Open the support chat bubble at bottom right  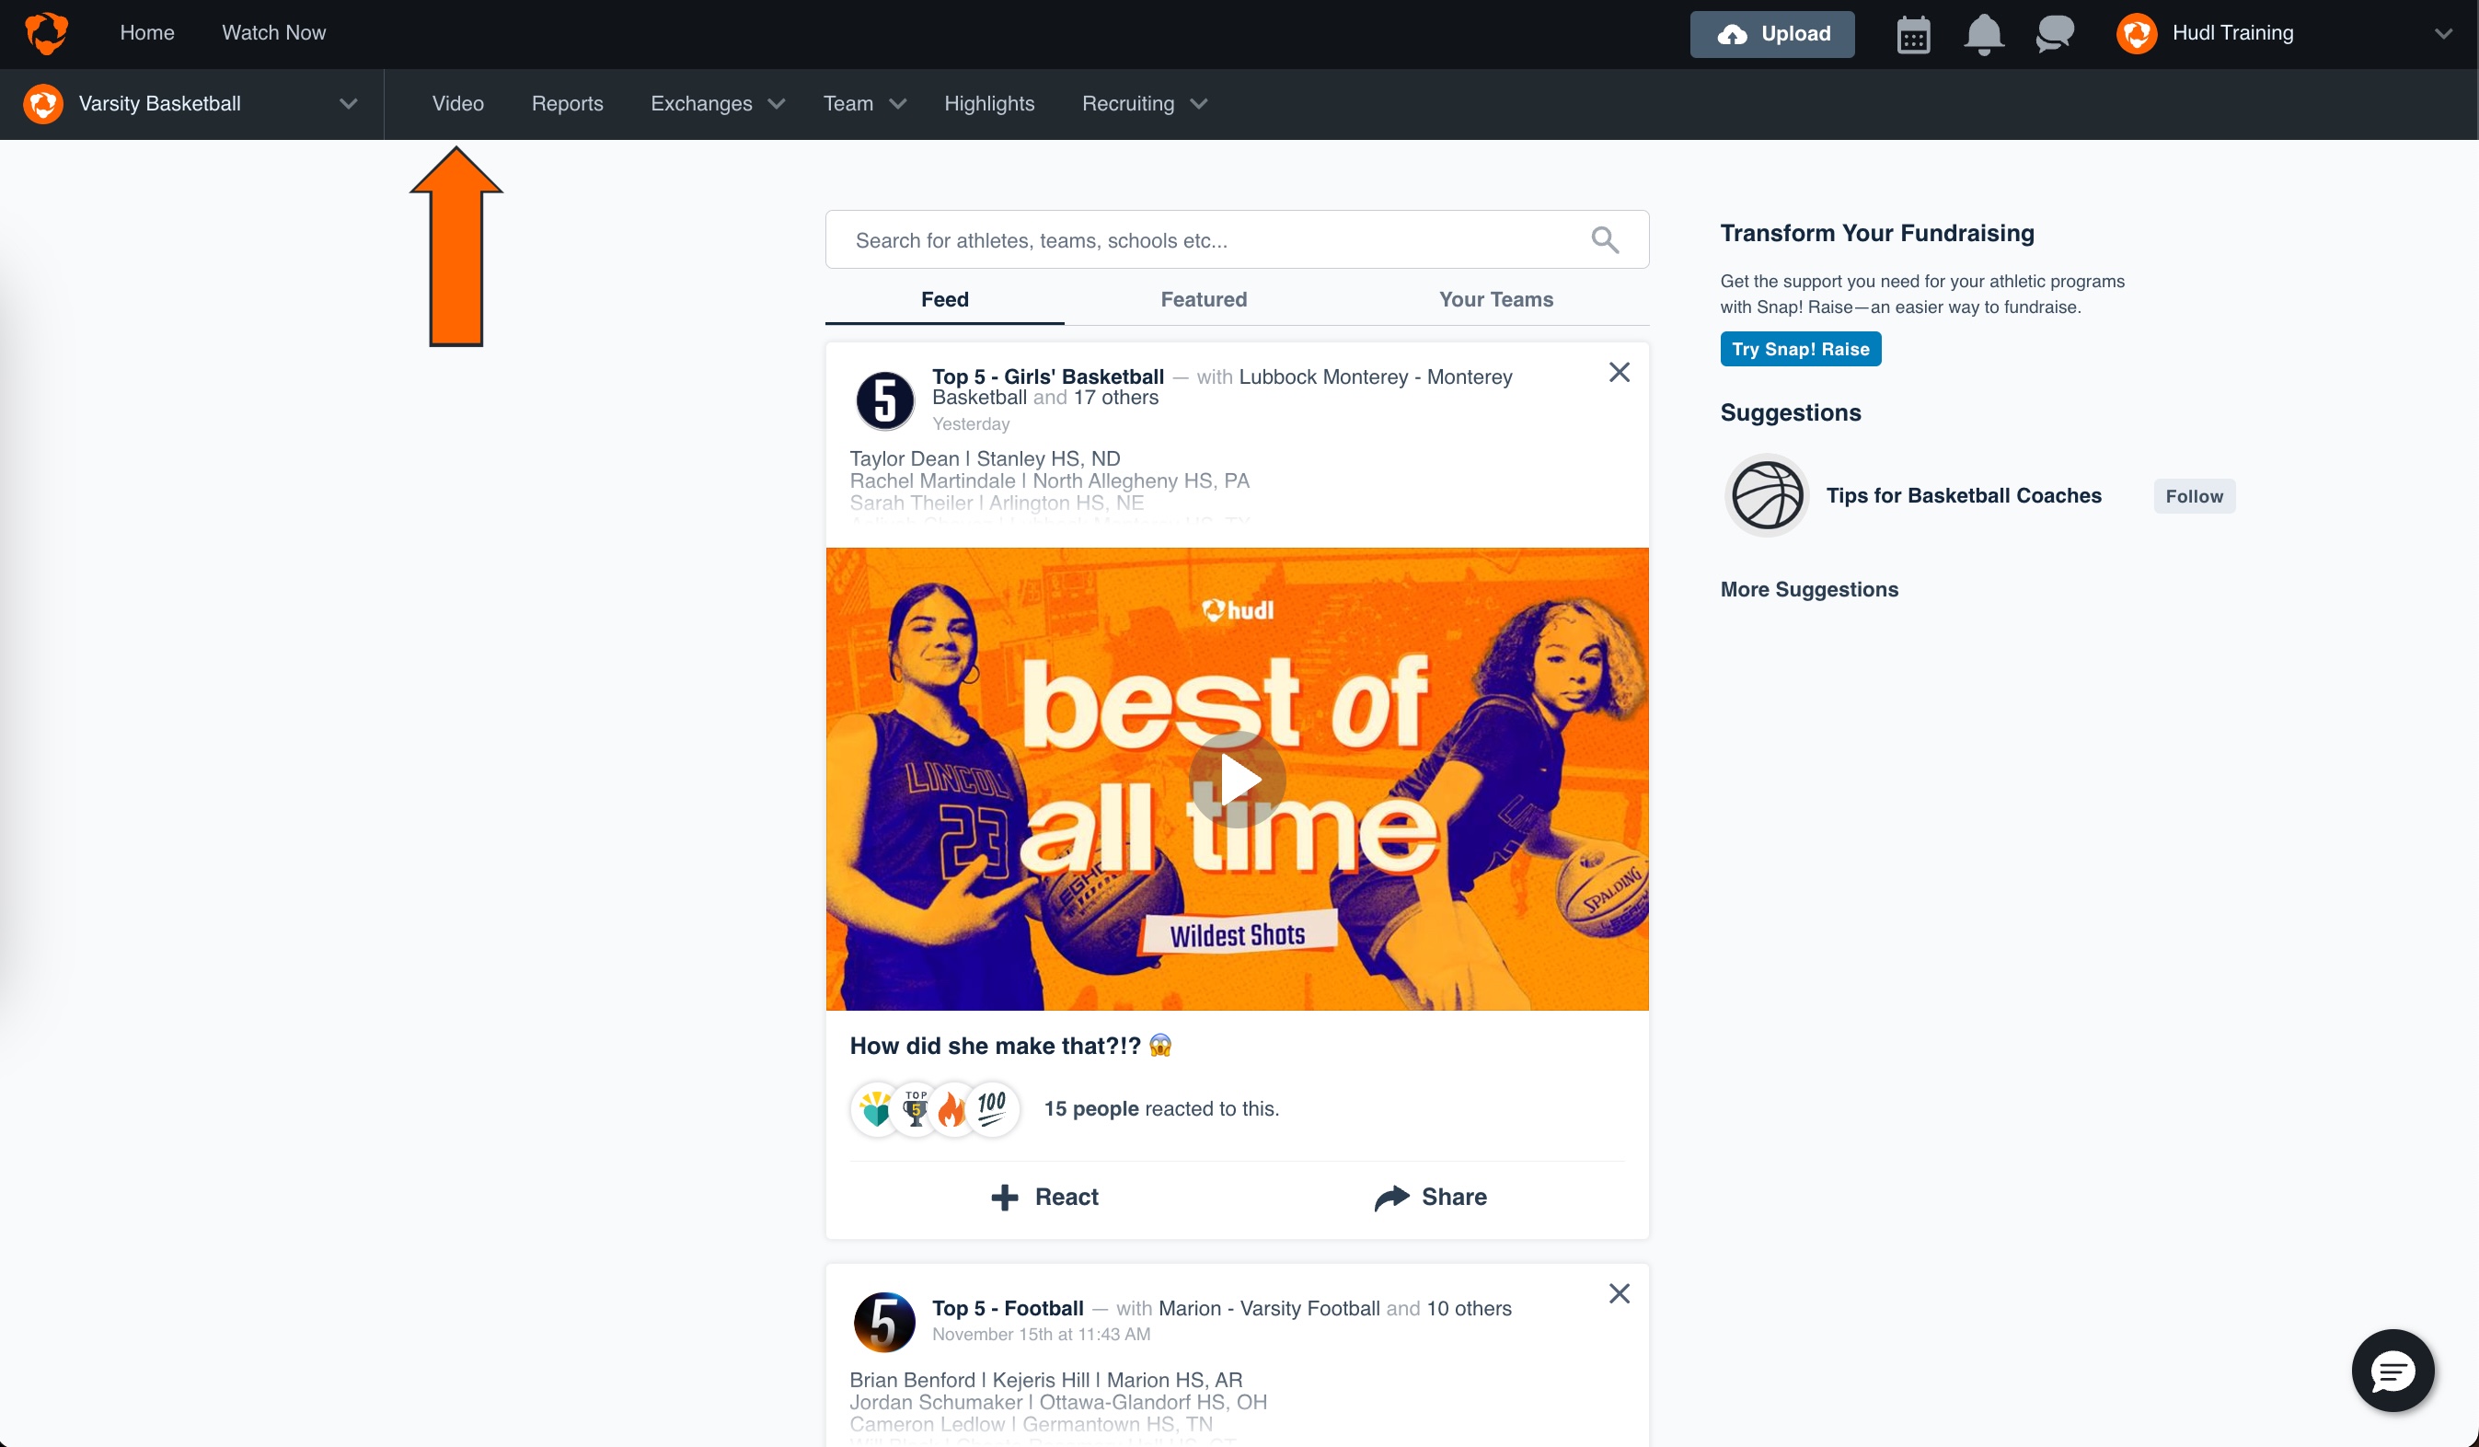tap(2392, 1371)
